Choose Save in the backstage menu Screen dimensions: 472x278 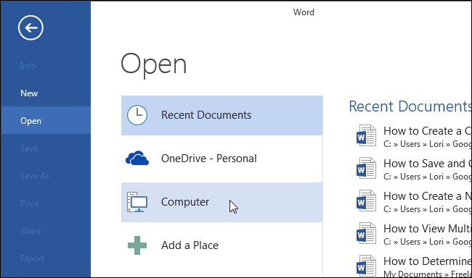tap(29, 148)
